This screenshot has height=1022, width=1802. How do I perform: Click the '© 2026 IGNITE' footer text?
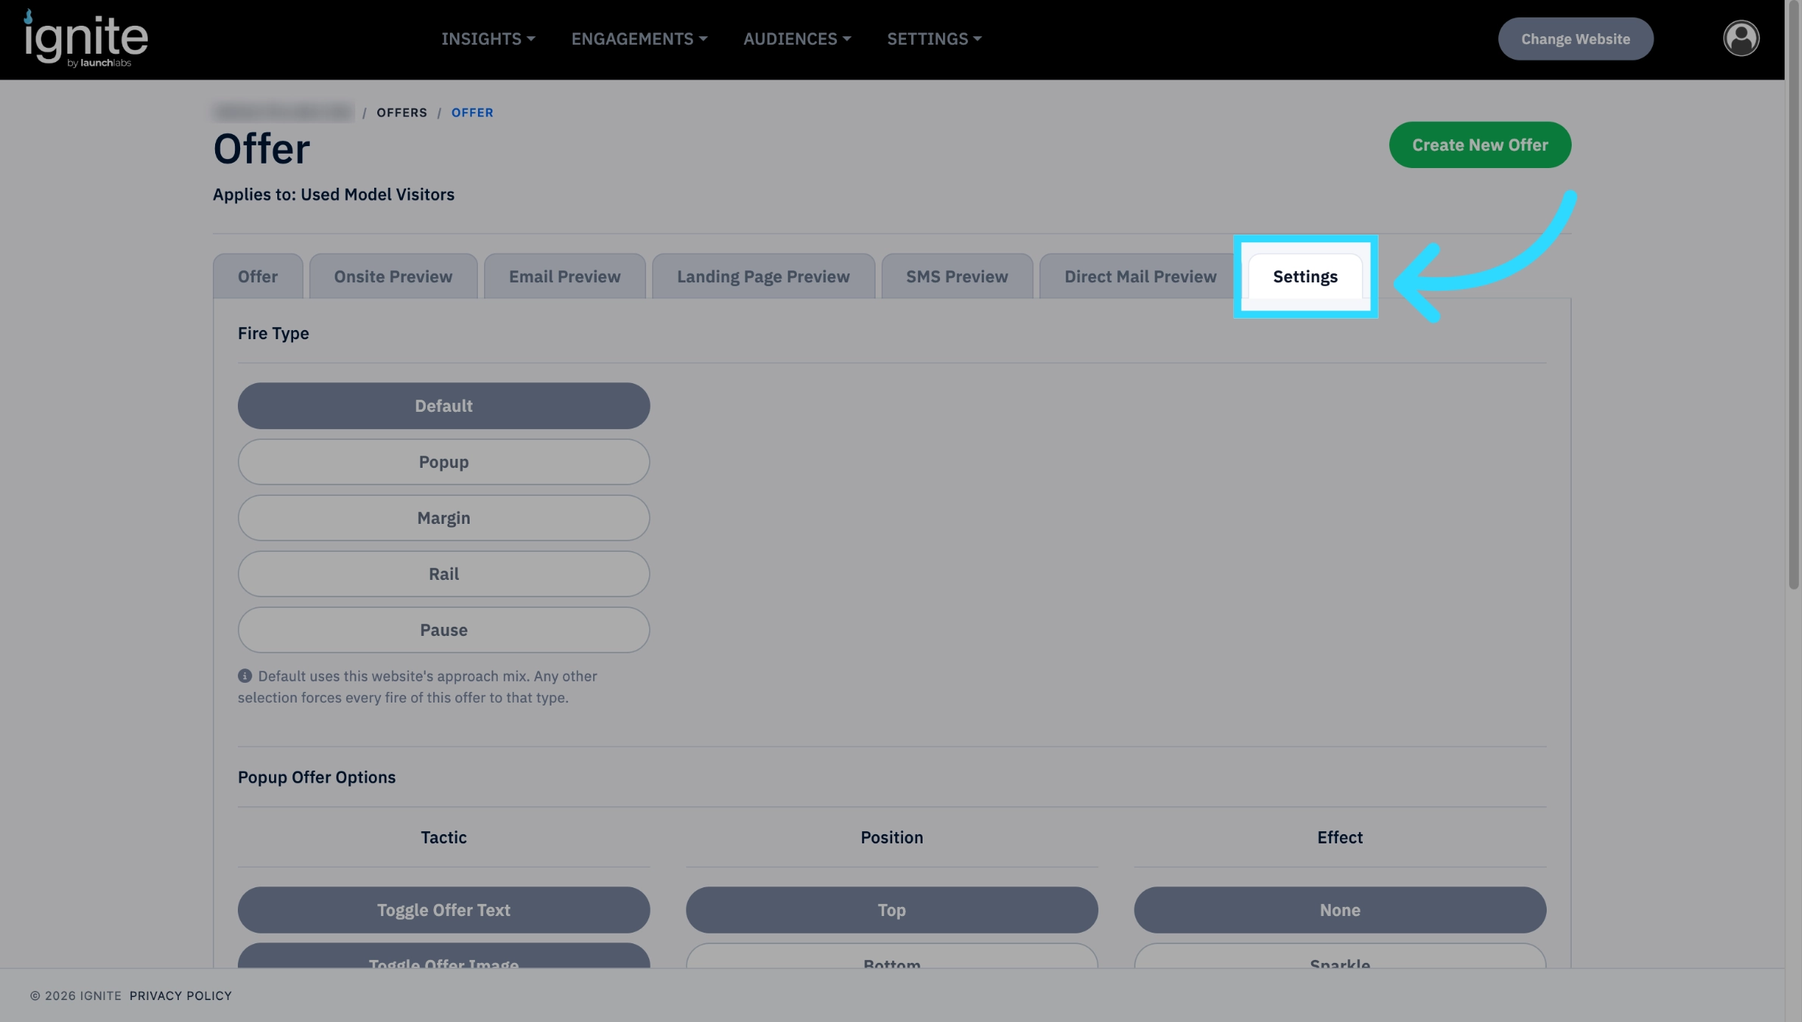coord(76,996)
